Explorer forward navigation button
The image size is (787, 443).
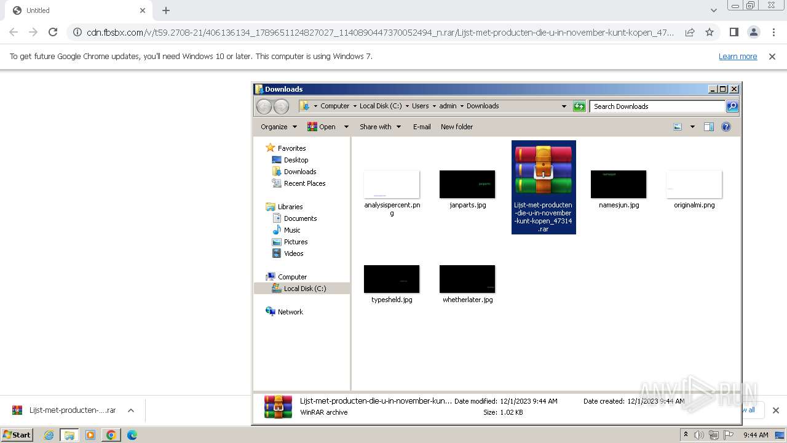coord(281,106)
